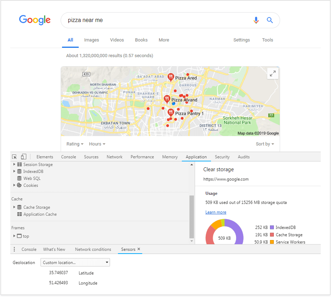Open the microphone voice search icon
Screen dimensions: 331x297
[256, 20]
